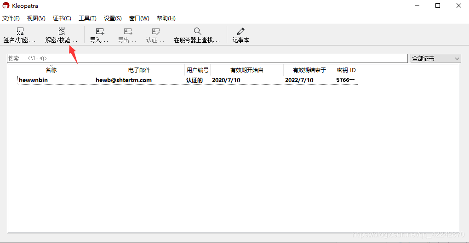This screenshot has width=469, height=243.
Task: Sort by the 有效期开始自 column header
Action: 247,70
